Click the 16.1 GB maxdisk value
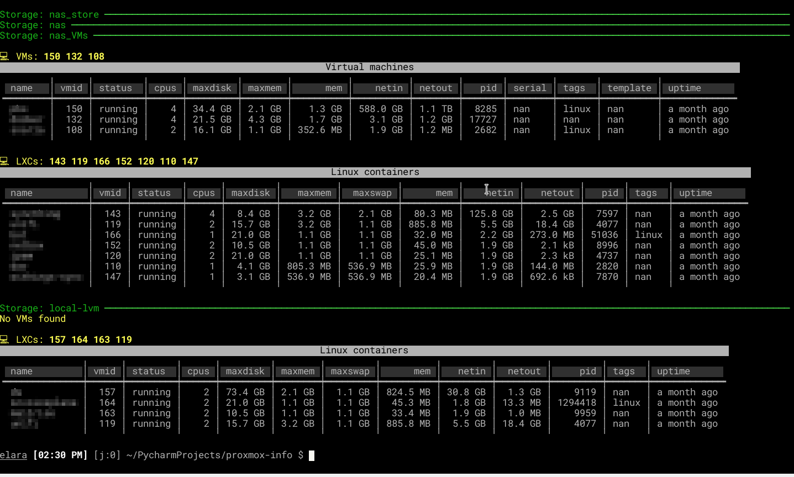Viewport: 794px width, 477px height. point(212,130)
